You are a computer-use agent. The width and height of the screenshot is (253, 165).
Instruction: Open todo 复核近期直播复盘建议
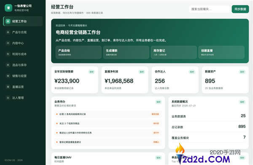[108, 142]
